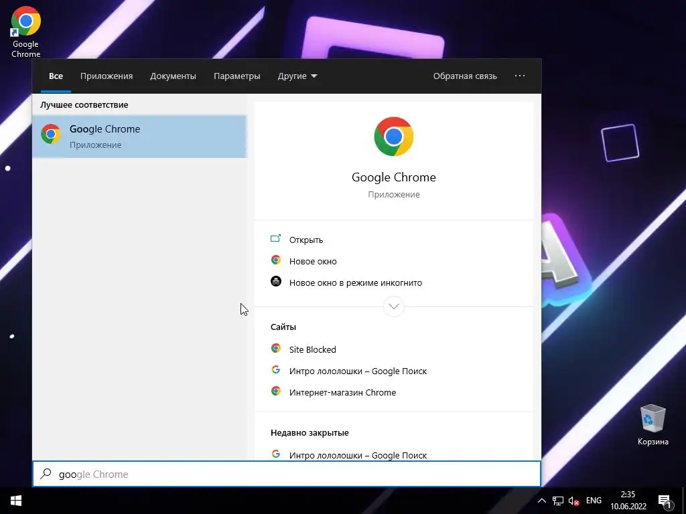
Task: Expand more actions with chevron button
Action: click(x=394, y=307)
